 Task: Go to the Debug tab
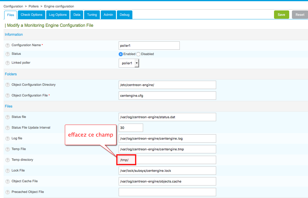[125, 15]
